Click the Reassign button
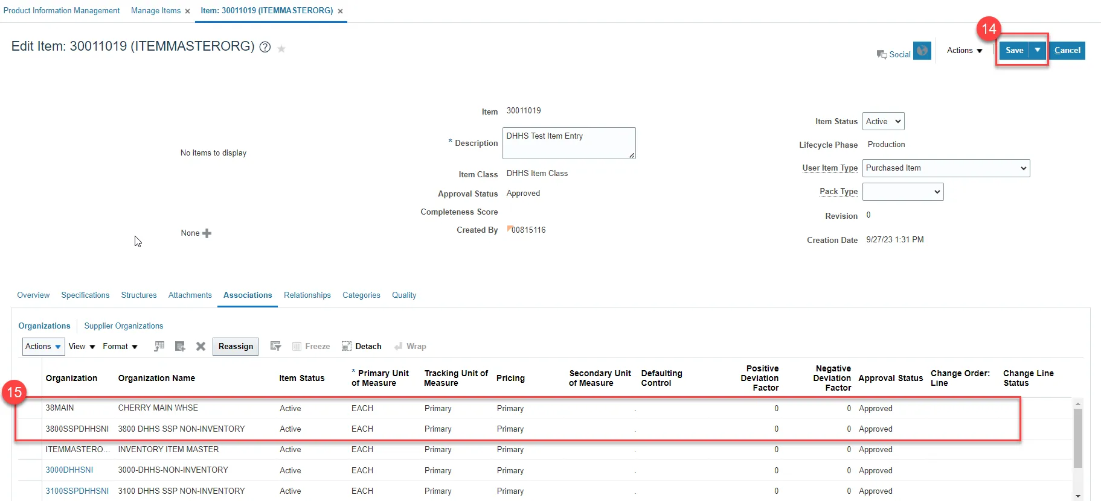 [x=236, y=347]
